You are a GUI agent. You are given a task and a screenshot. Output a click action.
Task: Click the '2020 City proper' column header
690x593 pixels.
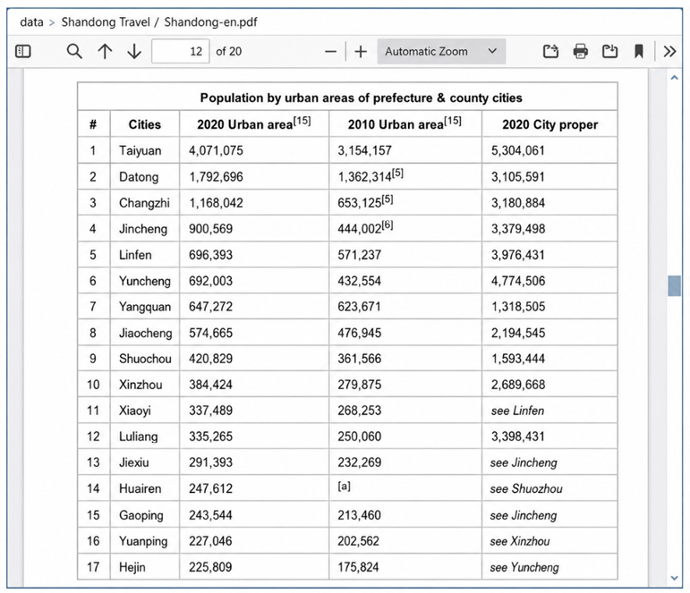coord(550,124)
